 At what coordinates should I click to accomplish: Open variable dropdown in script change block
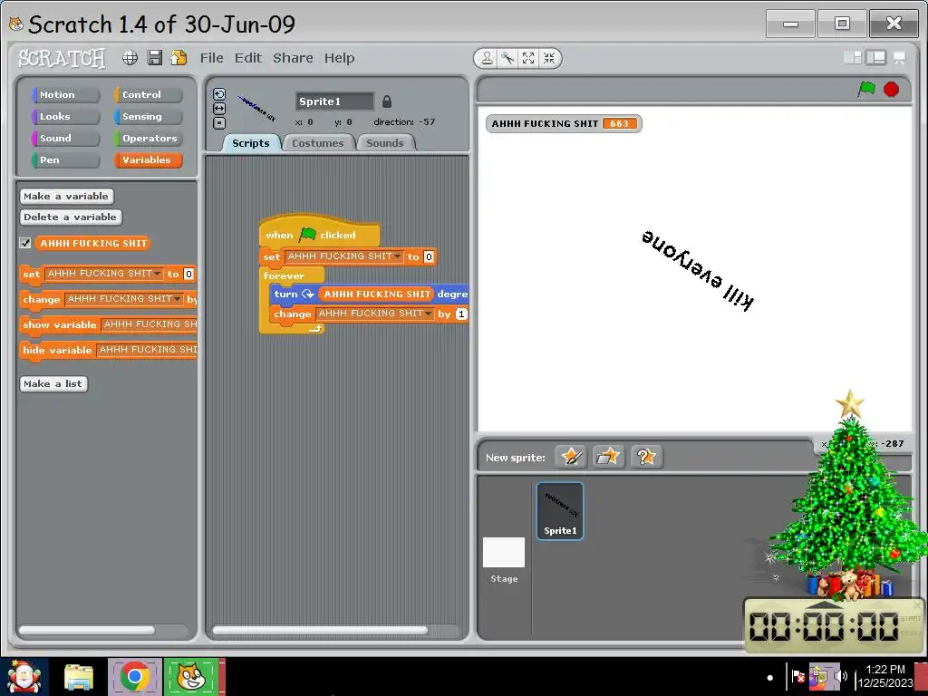point(429,314)
